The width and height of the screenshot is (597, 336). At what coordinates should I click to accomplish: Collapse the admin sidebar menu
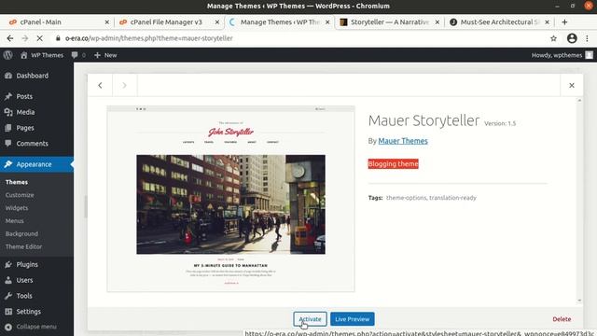[31, 327]
